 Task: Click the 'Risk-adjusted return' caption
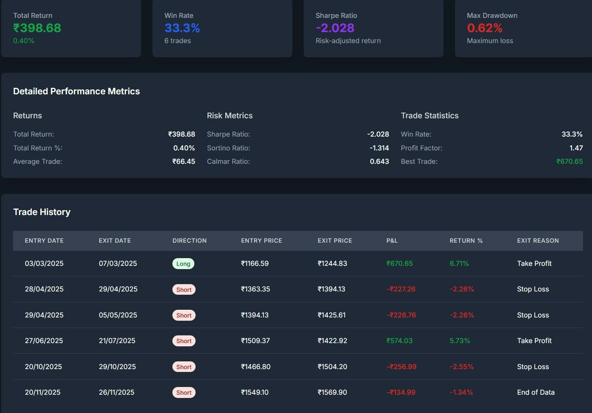pos(348,41)
